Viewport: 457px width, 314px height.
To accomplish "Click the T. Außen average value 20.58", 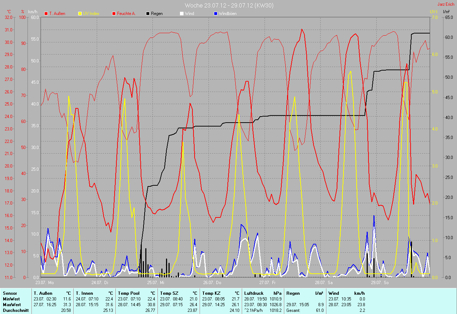I will point(66,310).
